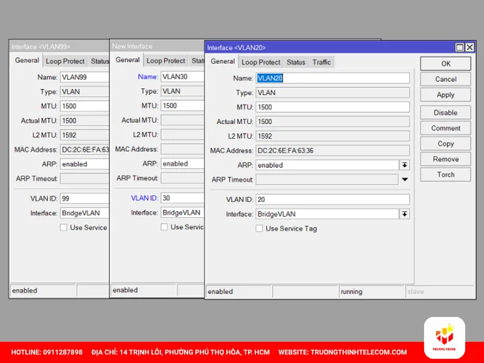Click the ARP field in VLAN99 window
484x363 pixels.
coord(84,164)
